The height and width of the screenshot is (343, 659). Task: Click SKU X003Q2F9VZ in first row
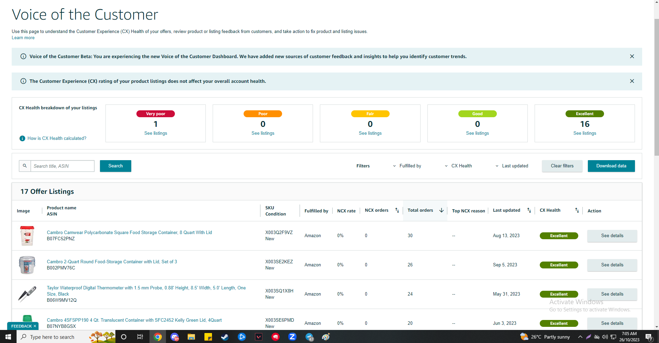coord(279,233)
